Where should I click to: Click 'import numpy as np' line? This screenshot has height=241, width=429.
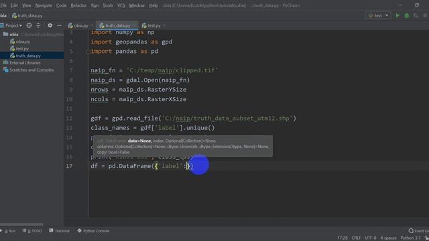123,32
